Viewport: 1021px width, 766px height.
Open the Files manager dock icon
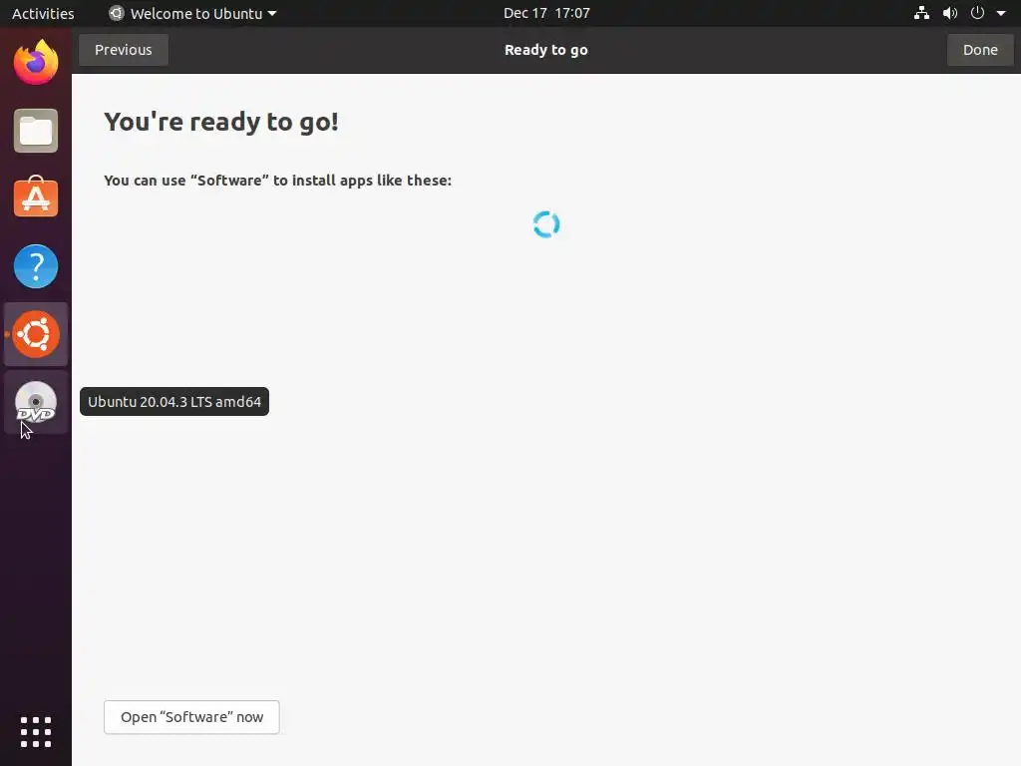tap(36, 131)
